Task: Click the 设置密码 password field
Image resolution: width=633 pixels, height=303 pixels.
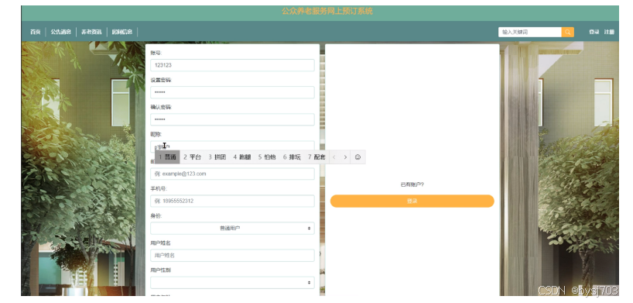Action: (x=232, y=92)
